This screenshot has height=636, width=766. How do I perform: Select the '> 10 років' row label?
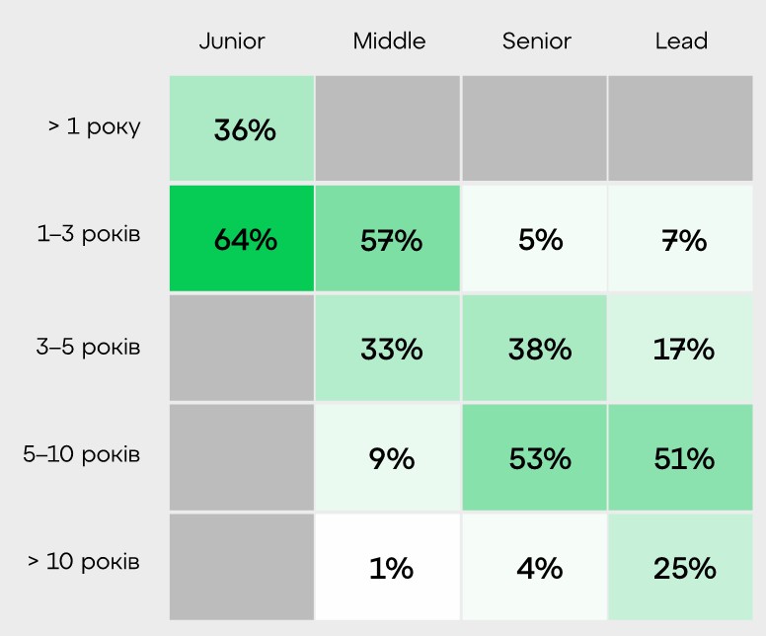(84, 562)
